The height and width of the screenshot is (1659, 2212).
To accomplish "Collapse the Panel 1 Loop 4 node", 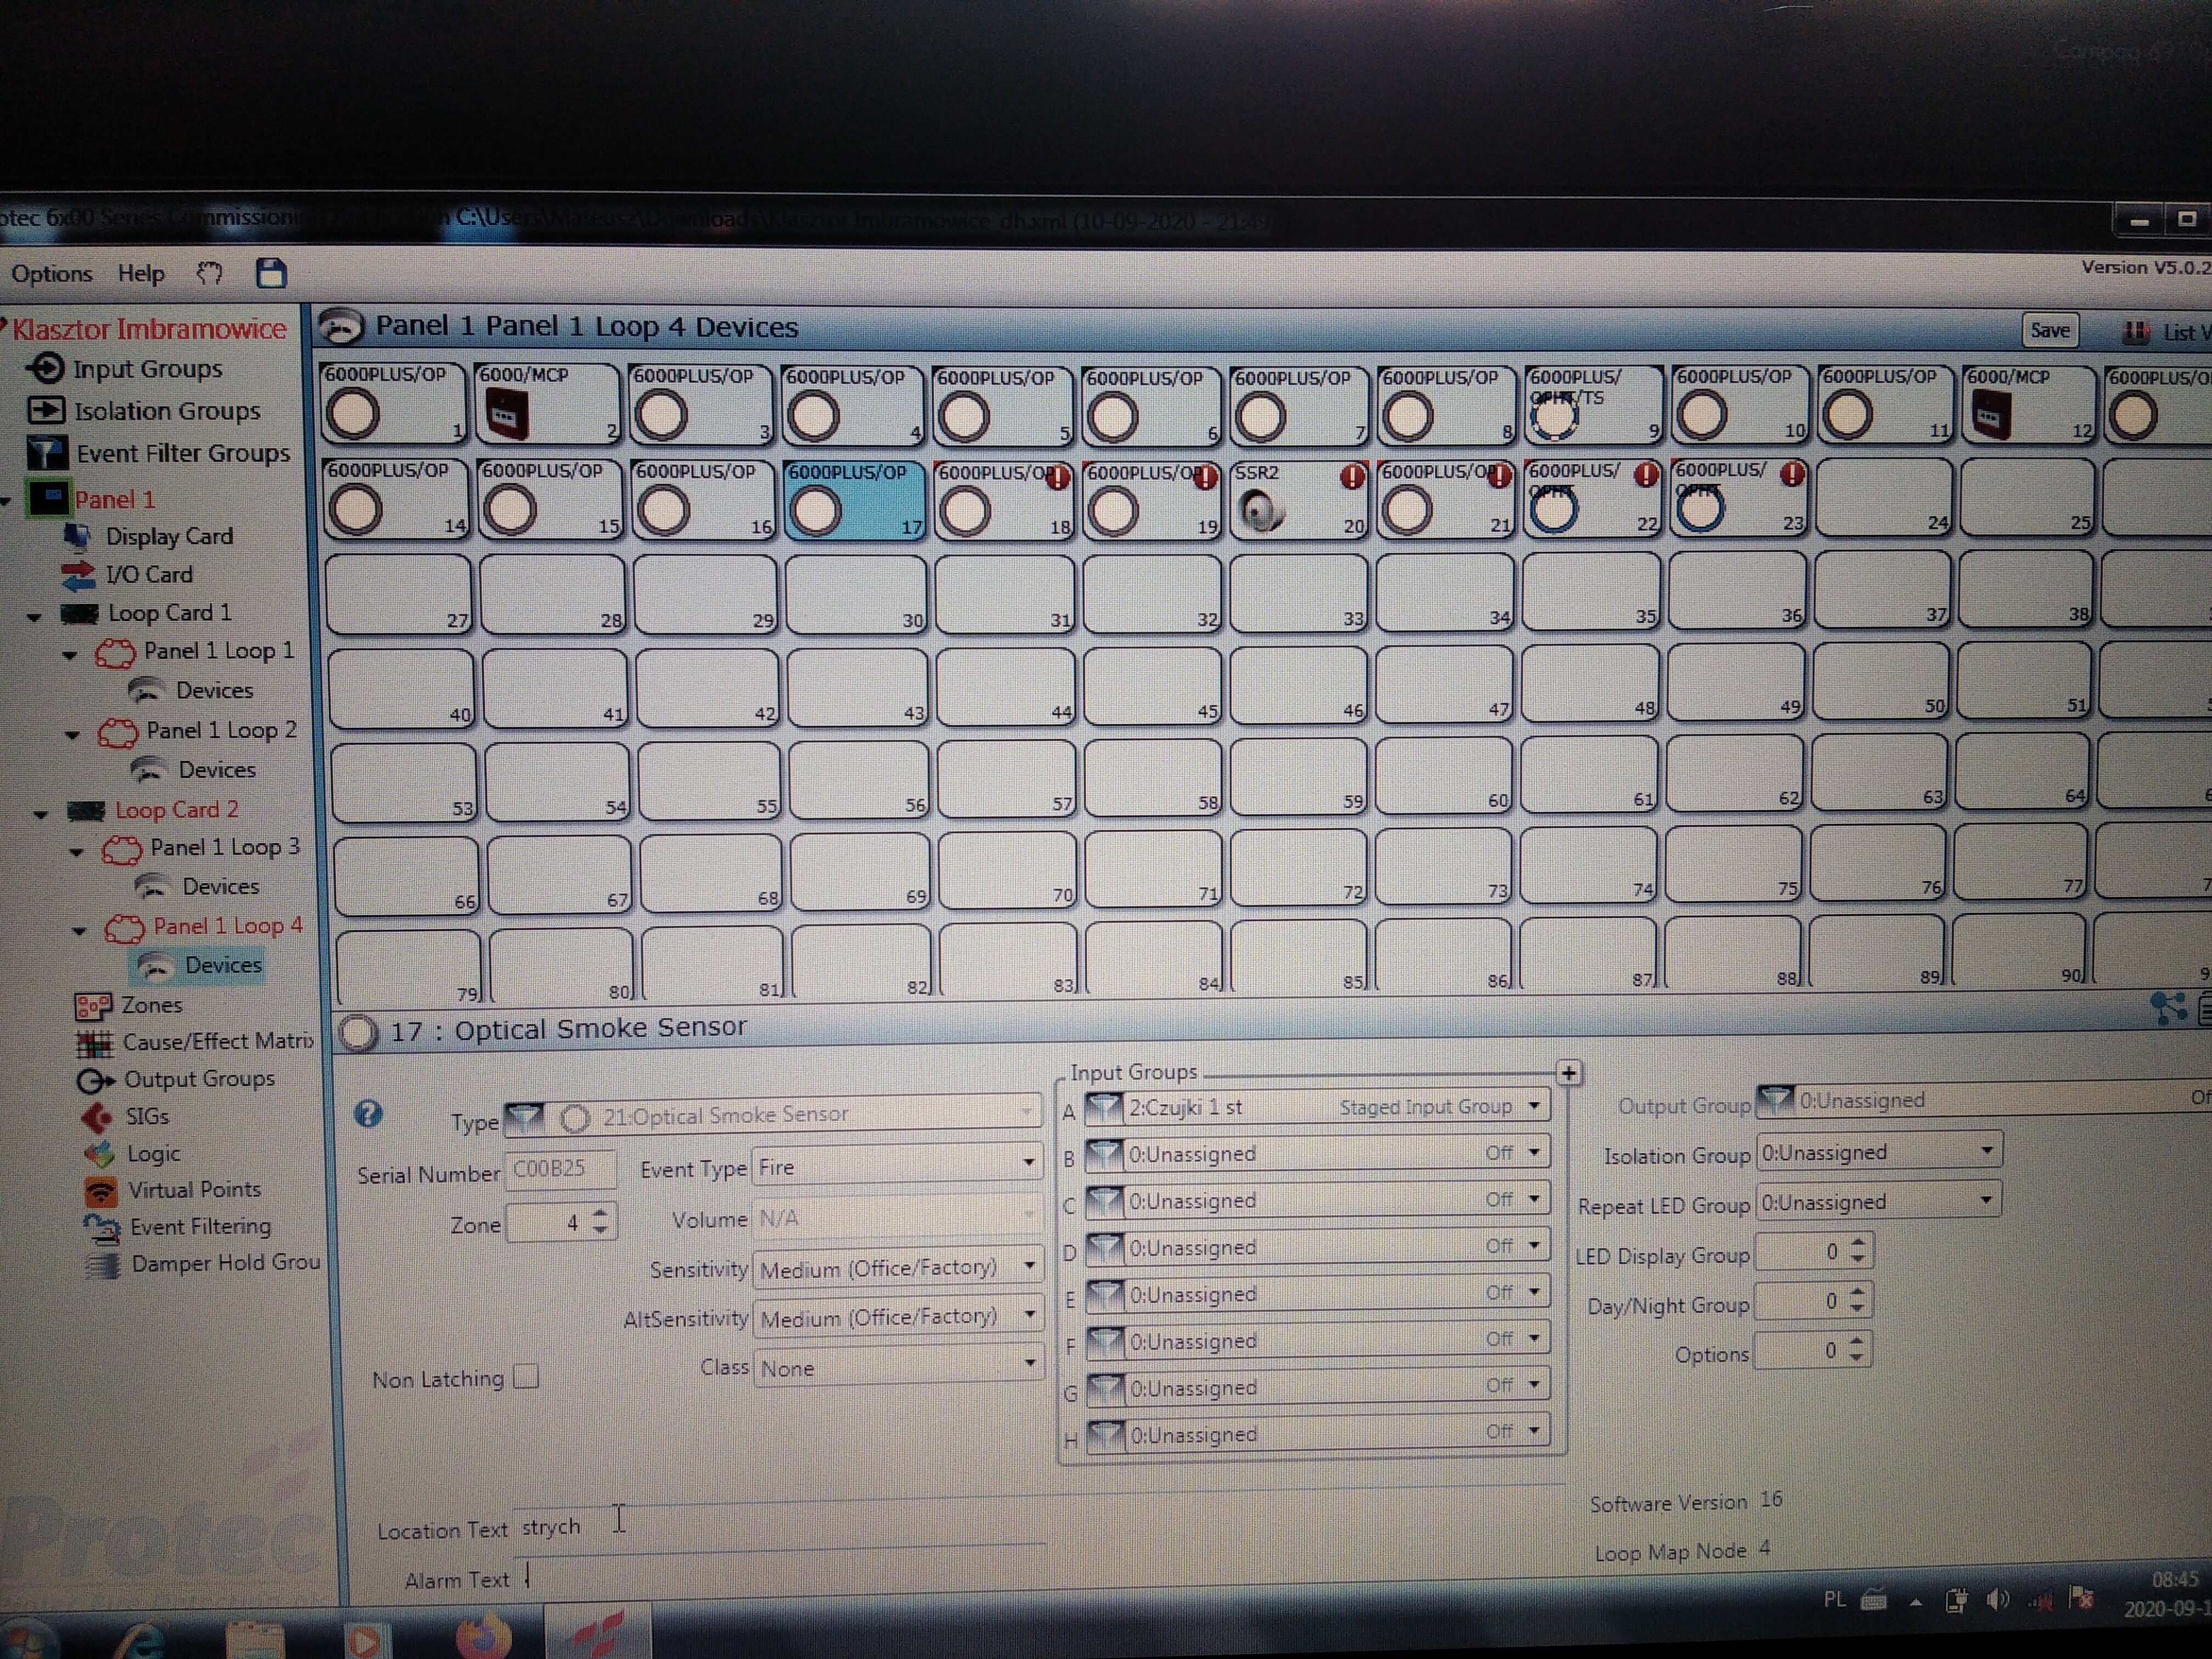I will pos(80,931).
